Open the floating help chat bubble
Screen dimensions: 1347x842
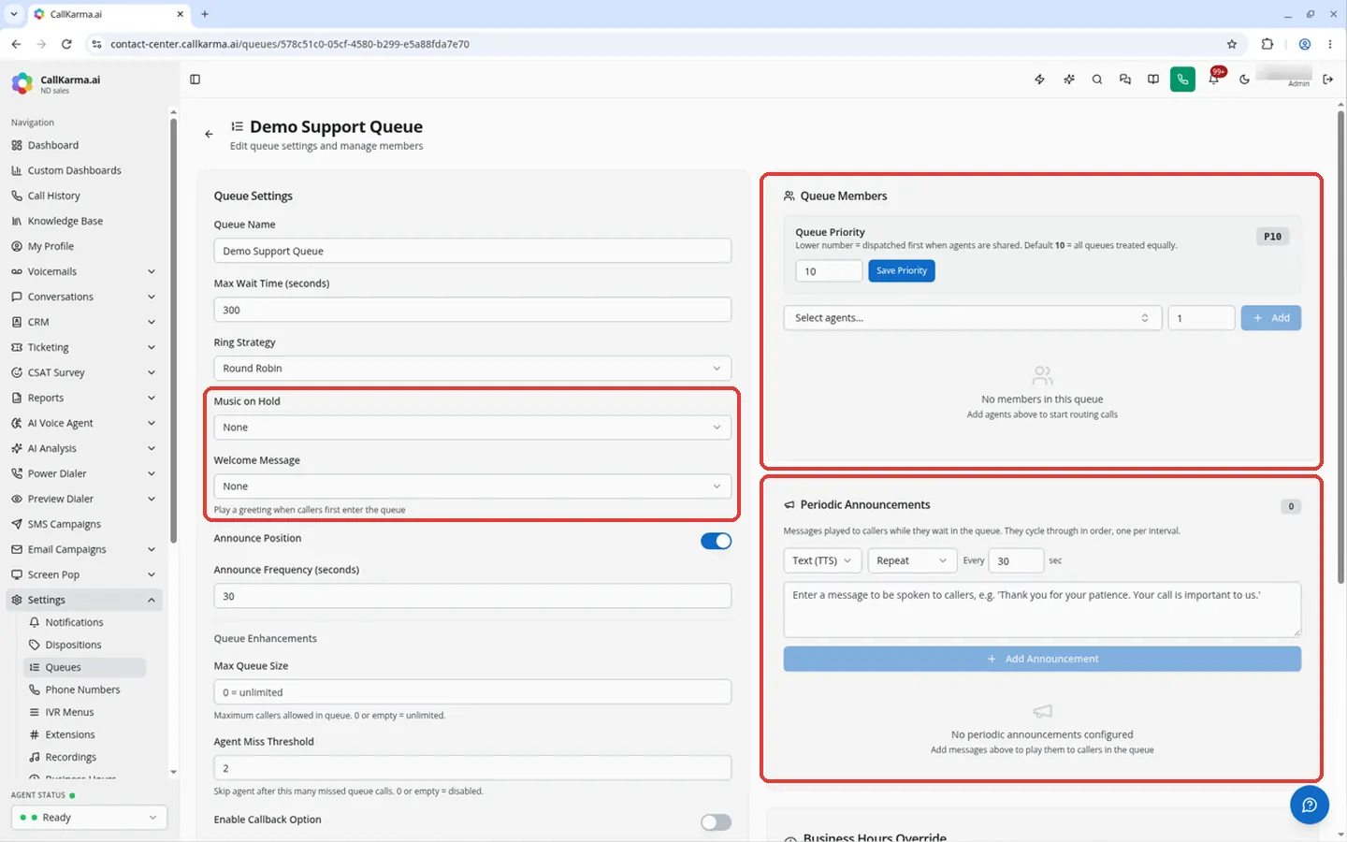1310,805
